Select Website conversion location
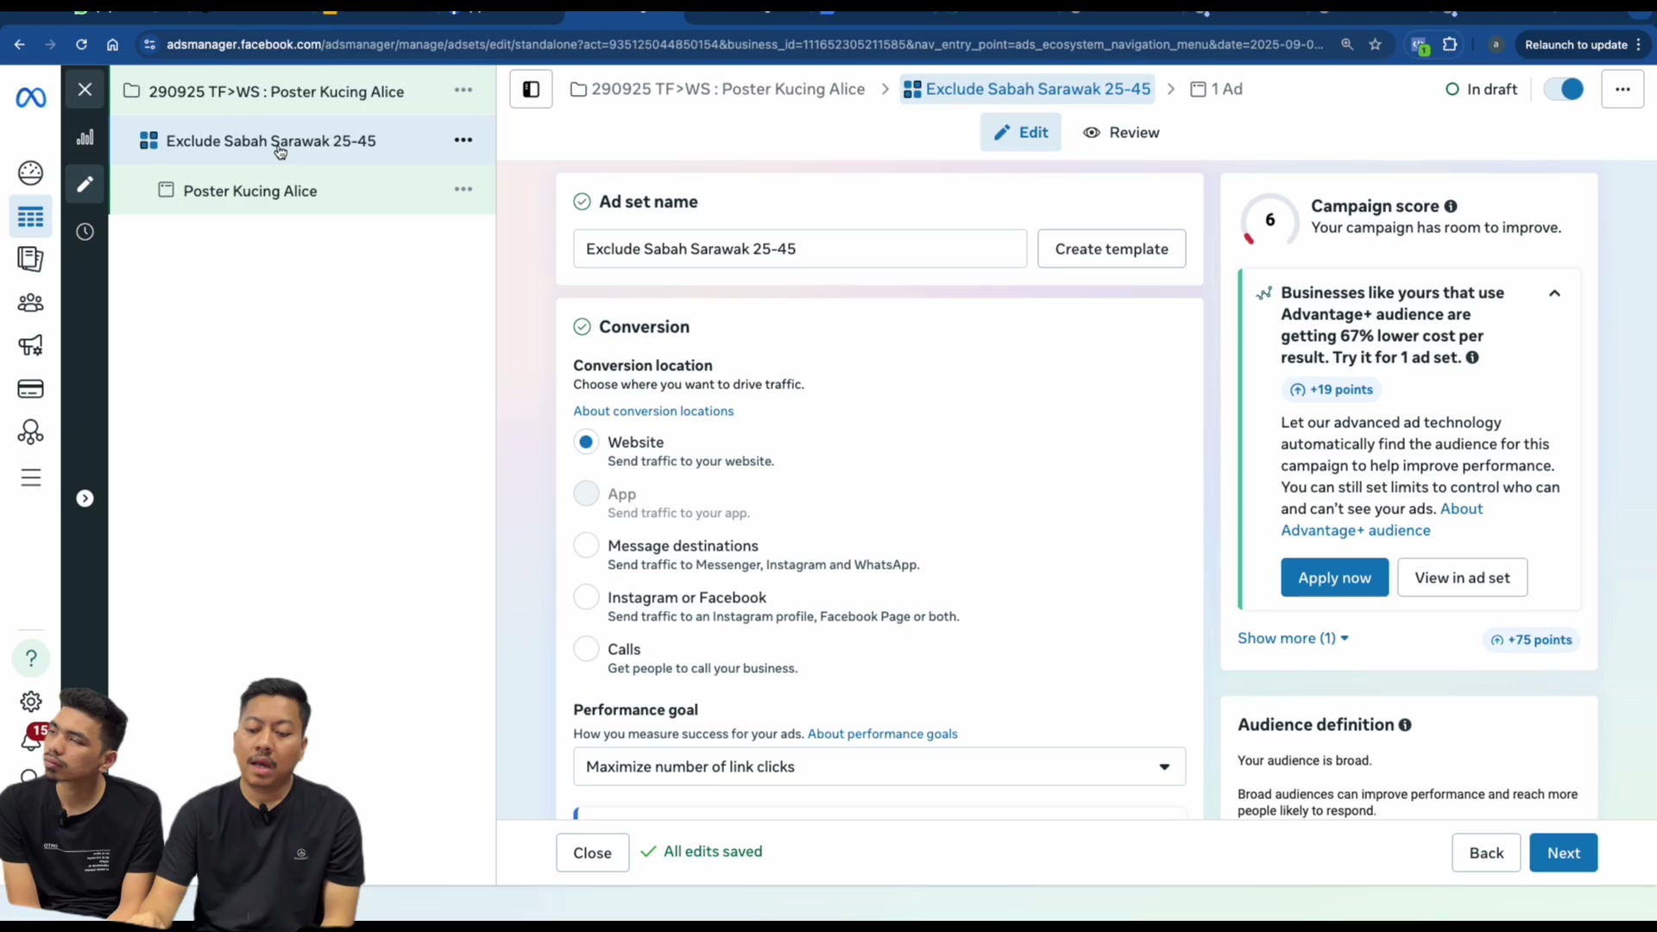1657x932 pixels. 586,442
